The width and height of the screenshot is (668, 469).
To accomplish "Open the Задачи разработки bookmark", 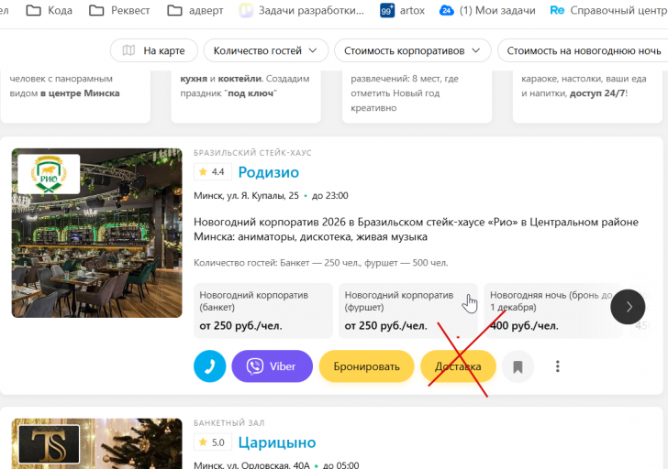I will tap(302, 10).
